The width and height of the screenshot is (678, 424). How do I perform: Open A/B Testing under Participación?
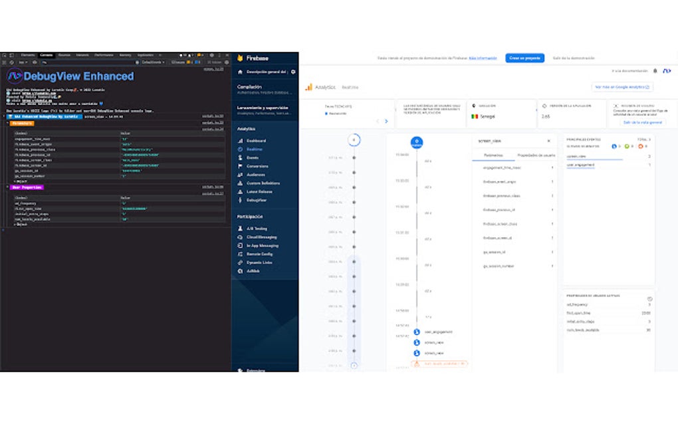pos(256,228)
